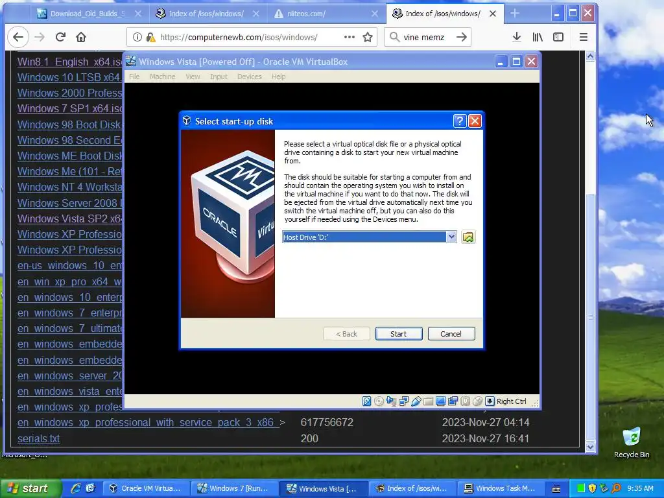Expand the Host Drive 'D:' dropdown
Viewport: 664px width, 498px height.
(451, 237)
